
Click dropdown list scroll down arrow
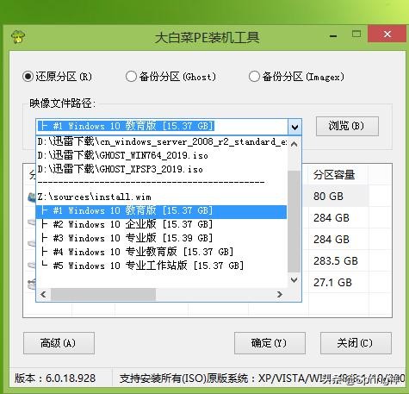(x=294, y=280)
